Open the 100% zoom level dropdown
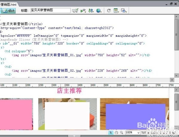179x137 pixels. pos(133,133)
